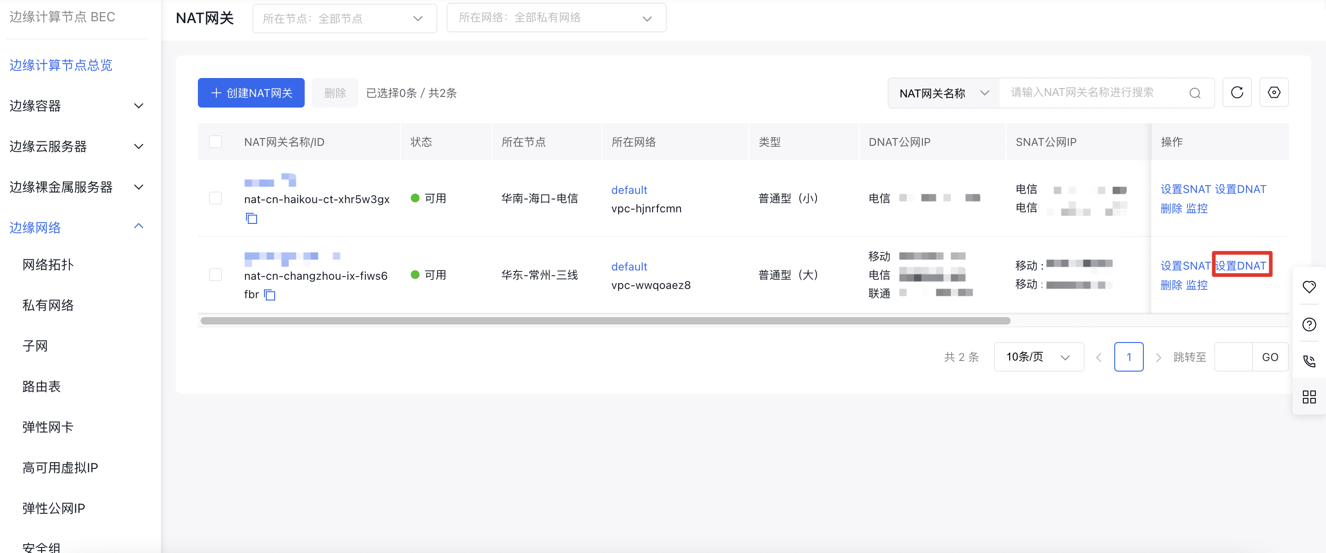The width and height of the screenshot is (1326, 553).
Task: Click 设置SNAT for haikou gateway
Action: pos(1185,189)
